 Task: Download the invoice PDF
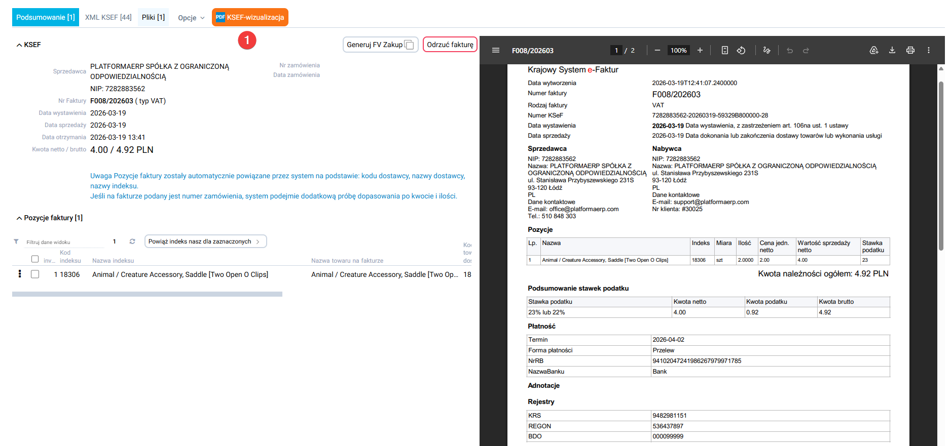892,50
